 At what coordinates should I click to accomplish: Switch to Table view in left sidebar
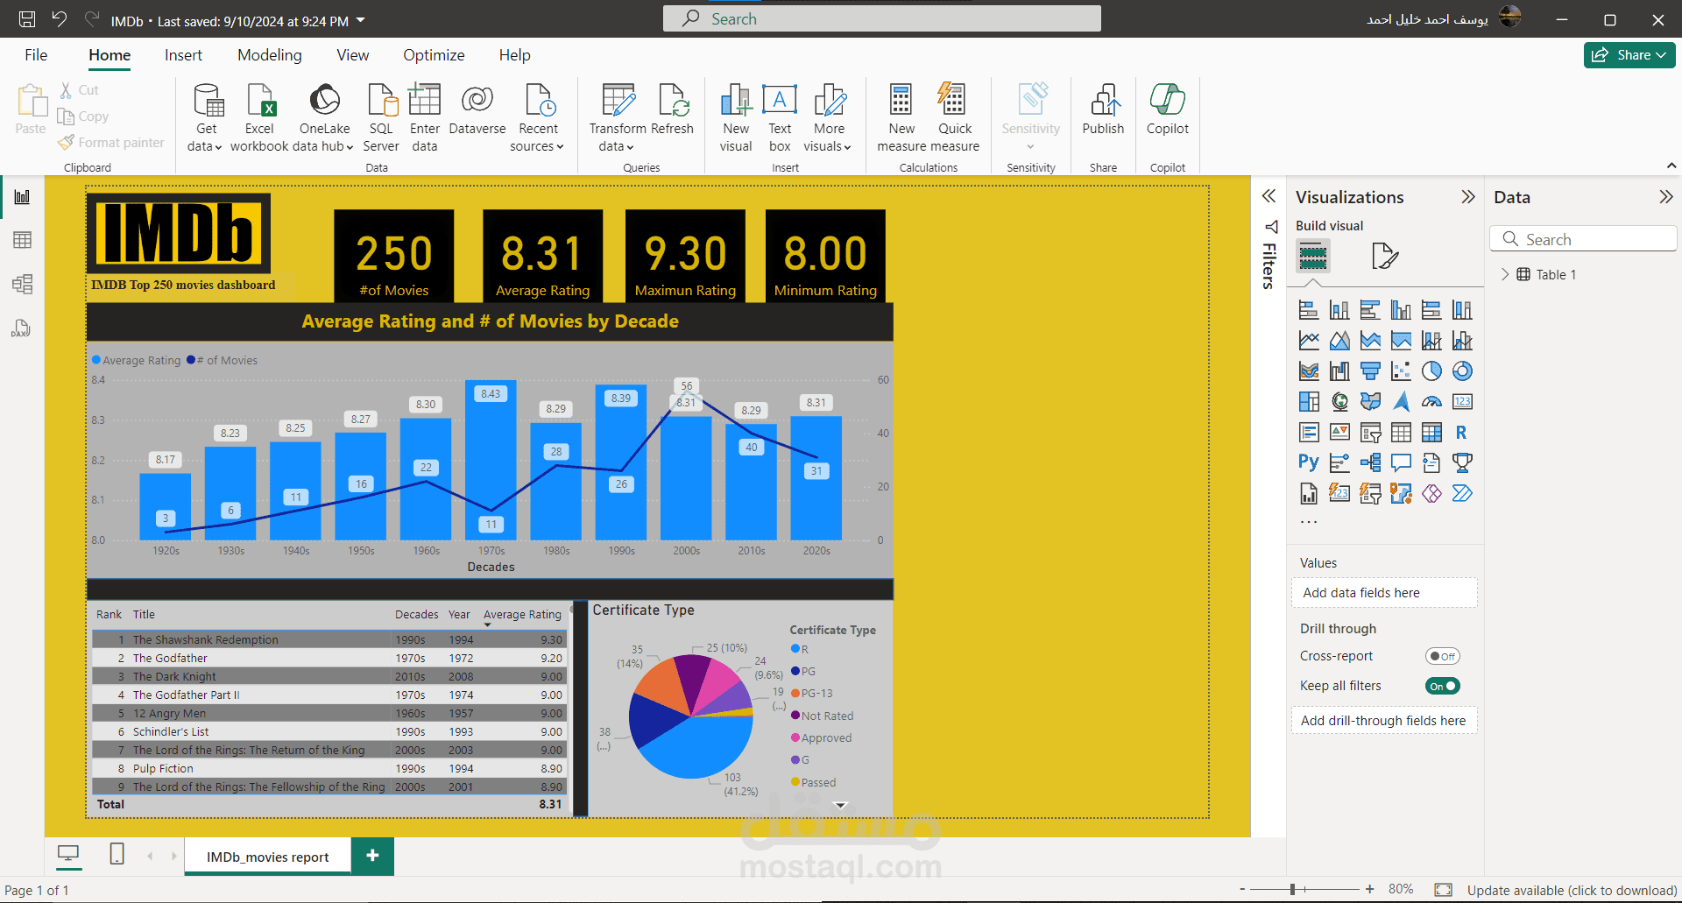[x=23, y=240]
